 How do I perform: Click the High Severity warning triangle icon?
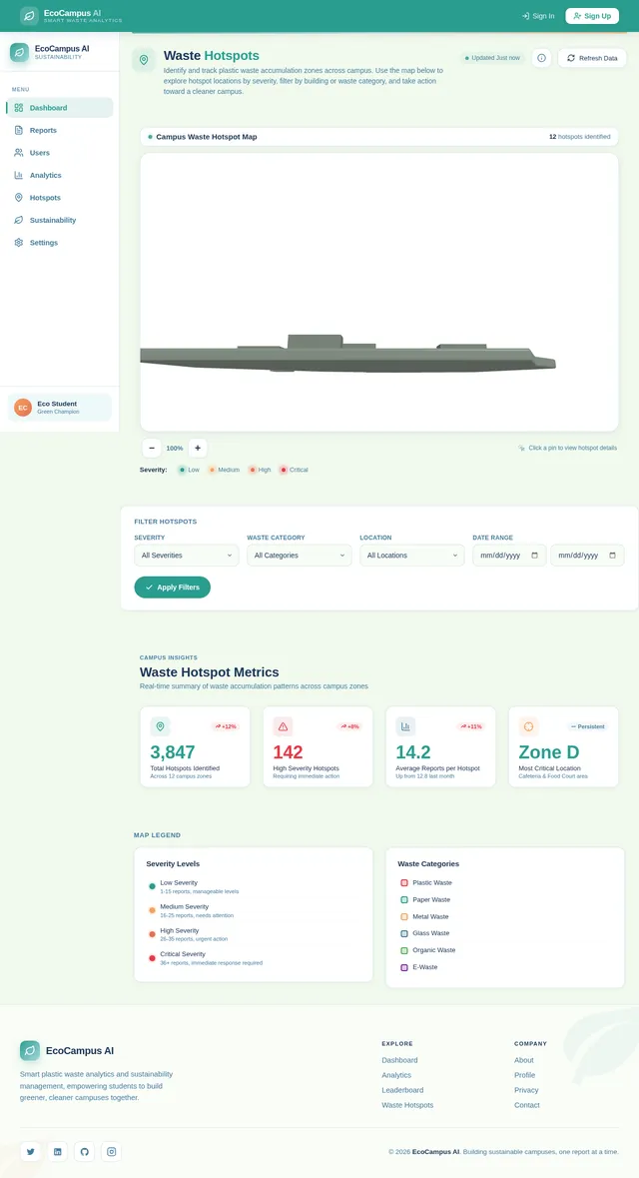tap(284, 726)
